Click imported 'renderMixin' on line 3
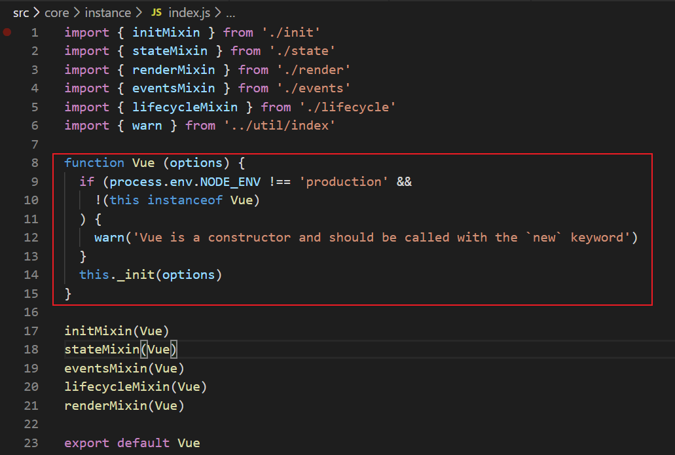 click(173, 70)
